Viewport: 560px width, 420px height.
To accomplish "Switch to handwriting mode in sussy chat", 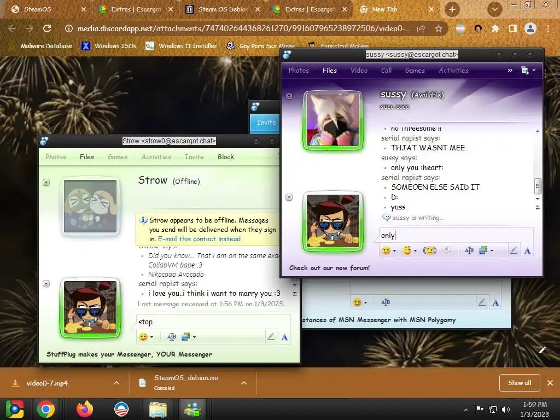I will point(514,250).
